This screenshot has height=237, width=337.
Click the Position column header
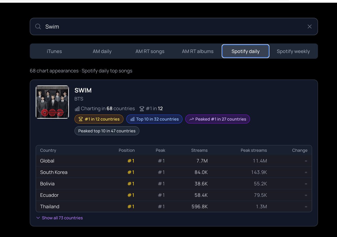tap(127, 150)
